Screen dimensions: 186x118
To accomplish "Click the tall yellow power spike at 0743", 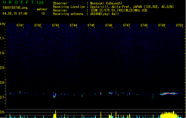I will 55,114.
